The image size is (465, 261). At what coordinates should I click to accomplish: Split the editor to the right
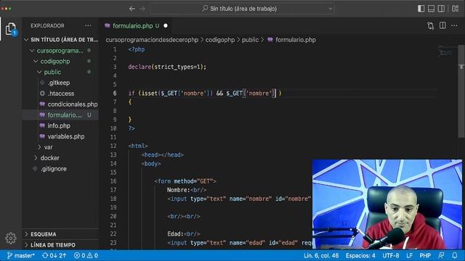point(442,26)
